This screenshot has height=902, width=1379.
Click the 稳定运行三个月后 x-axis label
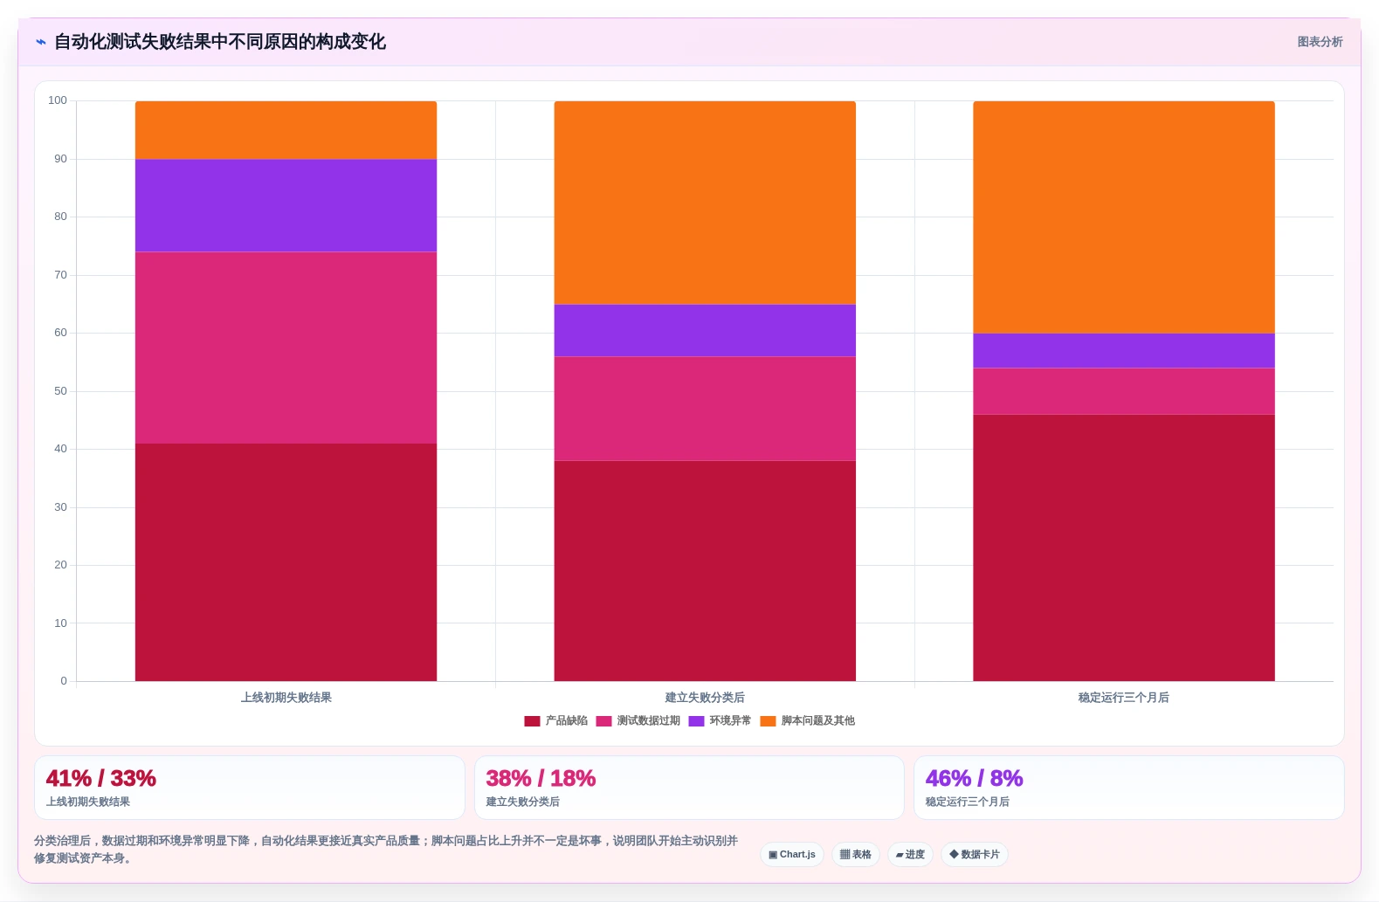point(1124,698)
